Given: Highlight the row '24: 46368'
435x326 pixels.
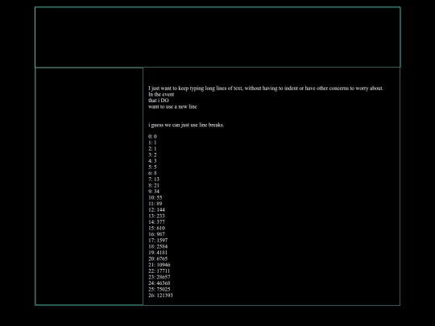Looking at the screenshot, I should click(159, 283).
